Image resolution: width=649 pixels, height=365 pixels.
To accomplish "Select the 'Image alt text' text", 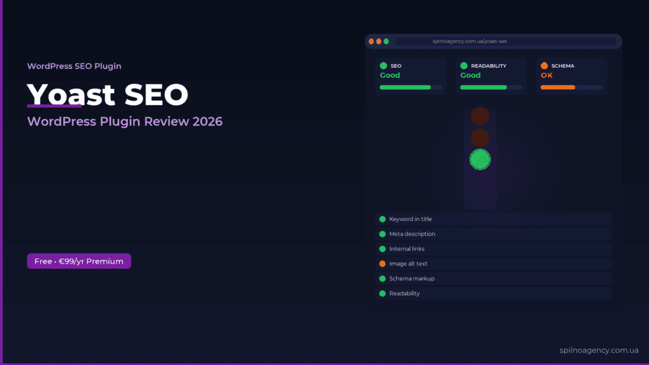I will pos(408,264).
